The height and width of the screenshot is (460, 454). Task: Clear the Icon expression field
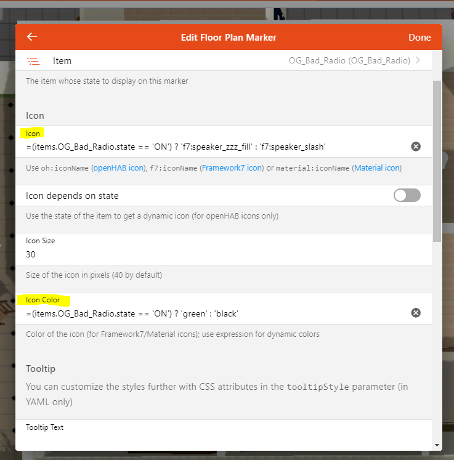(x=416, y=147)
